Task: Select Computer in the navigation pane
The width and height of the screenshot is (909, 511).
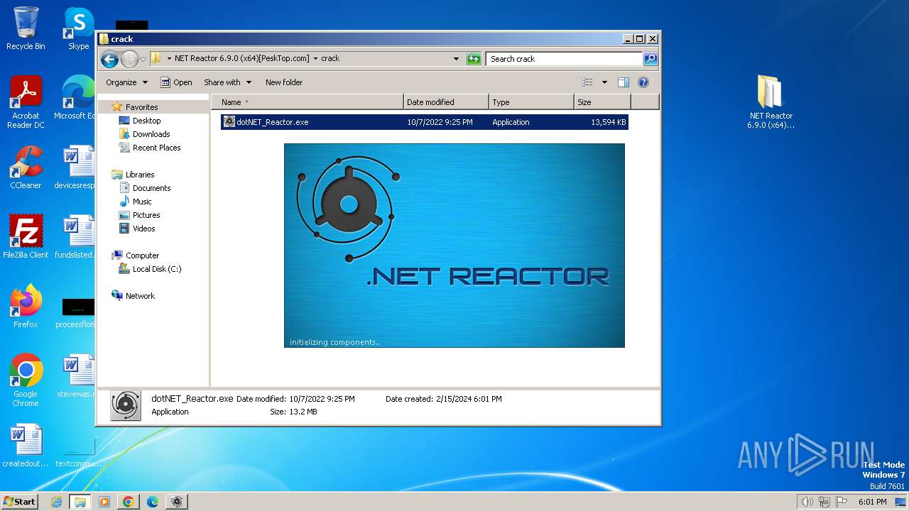Action: point(142,255)
